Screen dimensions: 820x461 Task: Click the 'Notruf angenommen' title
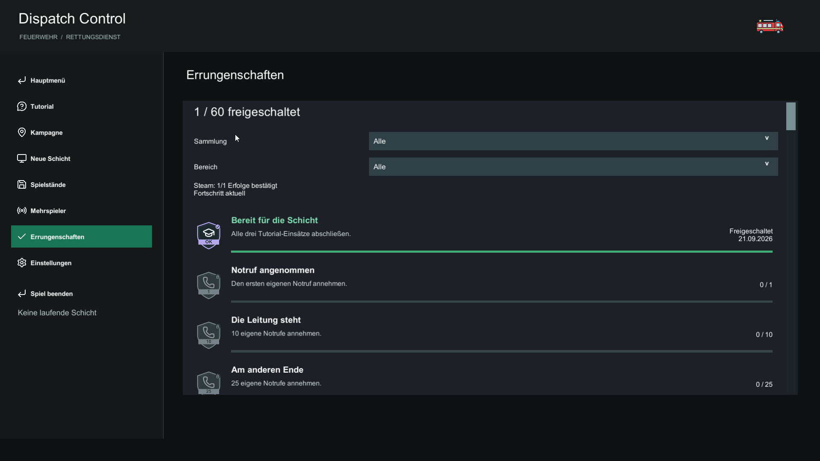point(273,270)
